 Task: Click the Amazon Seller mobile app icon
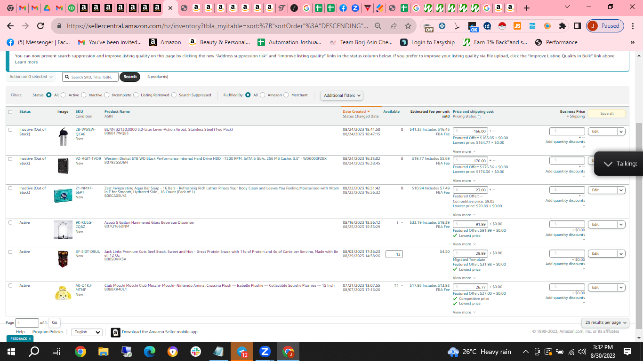115,332
